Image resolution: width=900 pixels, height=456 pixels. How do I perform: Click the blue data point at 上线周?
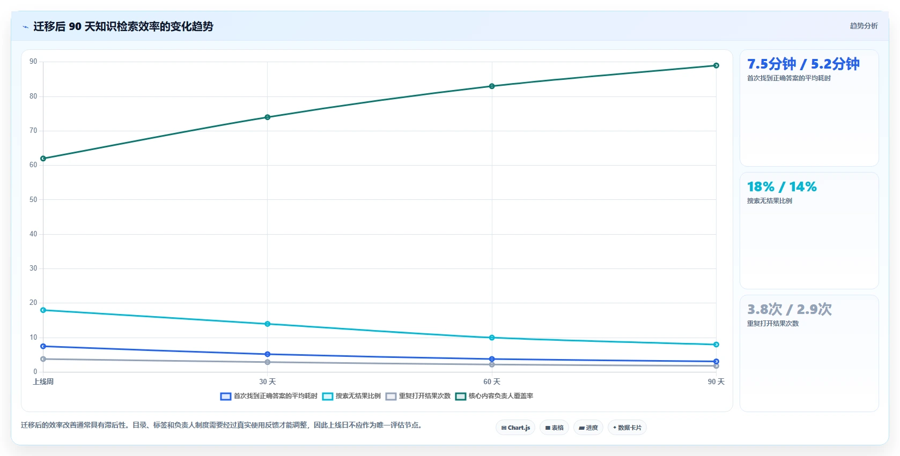click(x=43, y=346)
